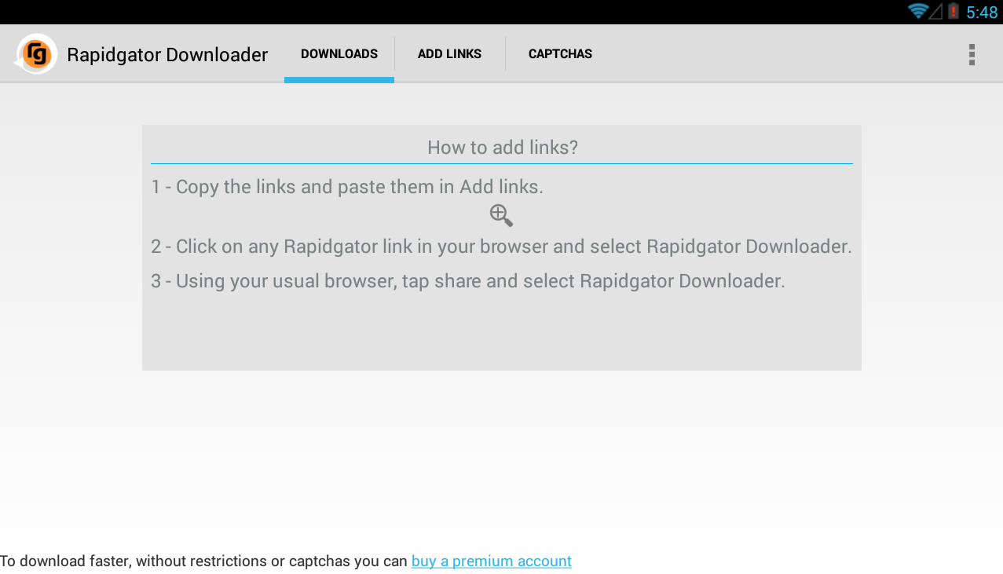Tap the "Rapidgator Downloader" title text

point(167,54)
